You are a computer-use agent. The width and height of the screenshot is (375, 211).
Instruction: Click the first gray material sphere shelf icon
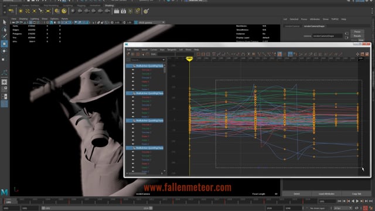[x=73, y=11]
